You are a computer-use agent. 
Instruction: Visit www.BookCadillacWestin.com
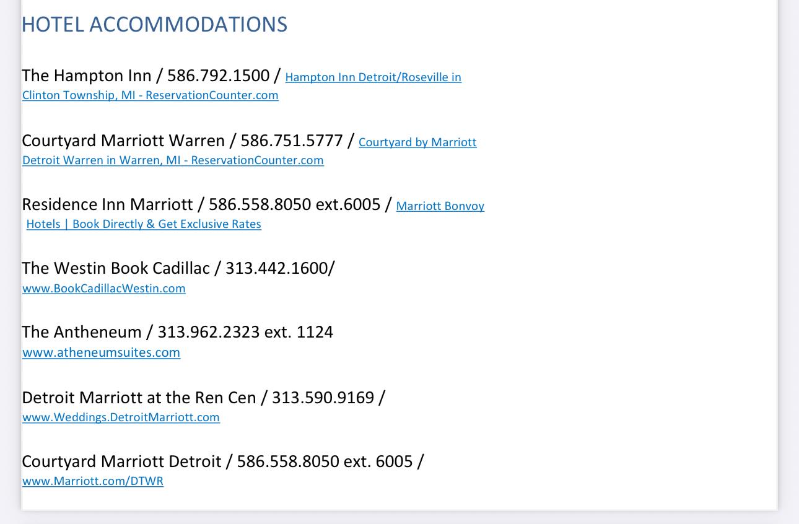[x=104, y=288]
